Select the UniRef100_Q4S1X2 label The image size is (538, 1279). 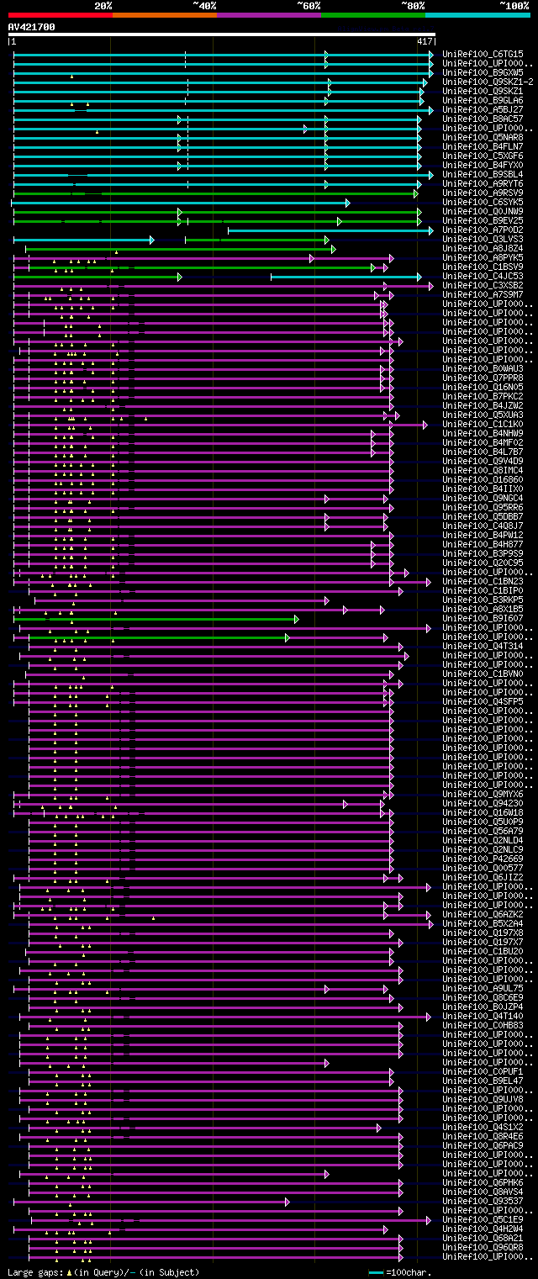482,1127
